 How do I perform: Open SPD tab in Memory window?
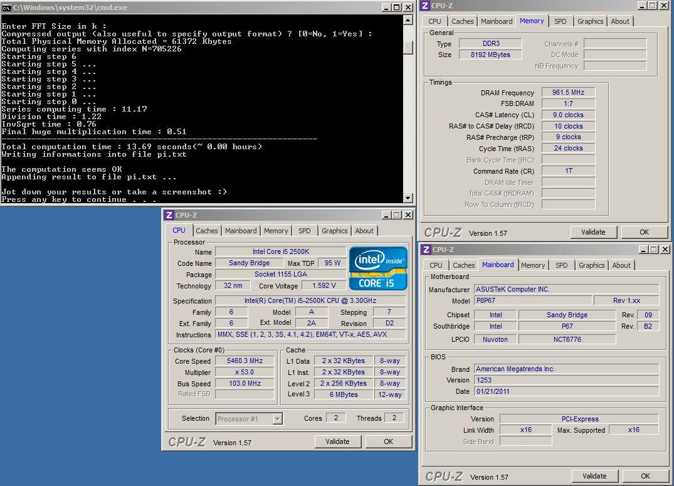point(560,21)
